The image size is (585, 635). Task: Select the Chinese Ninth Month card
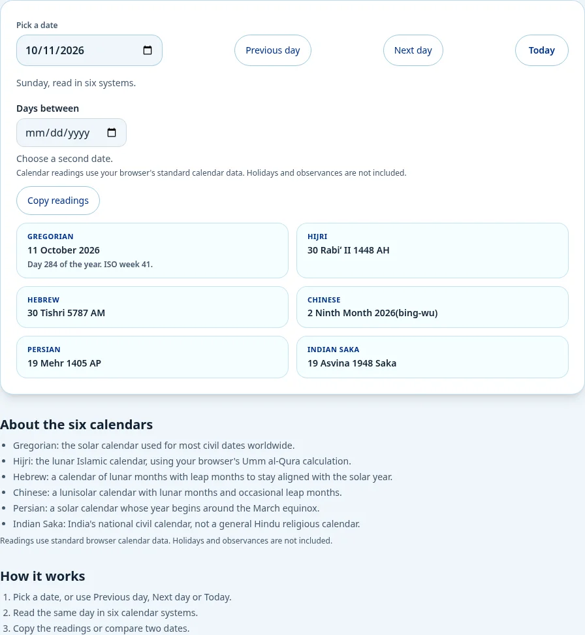[432, 307]
